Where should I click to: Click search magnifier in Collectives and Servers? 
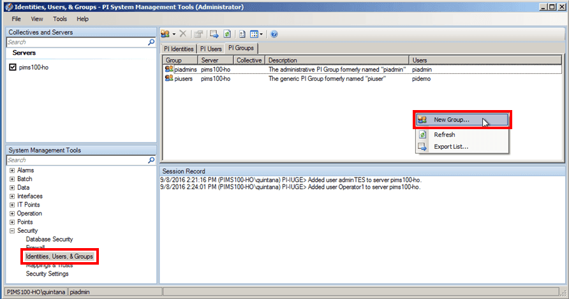pyautogui.click(x=151, y=42)
